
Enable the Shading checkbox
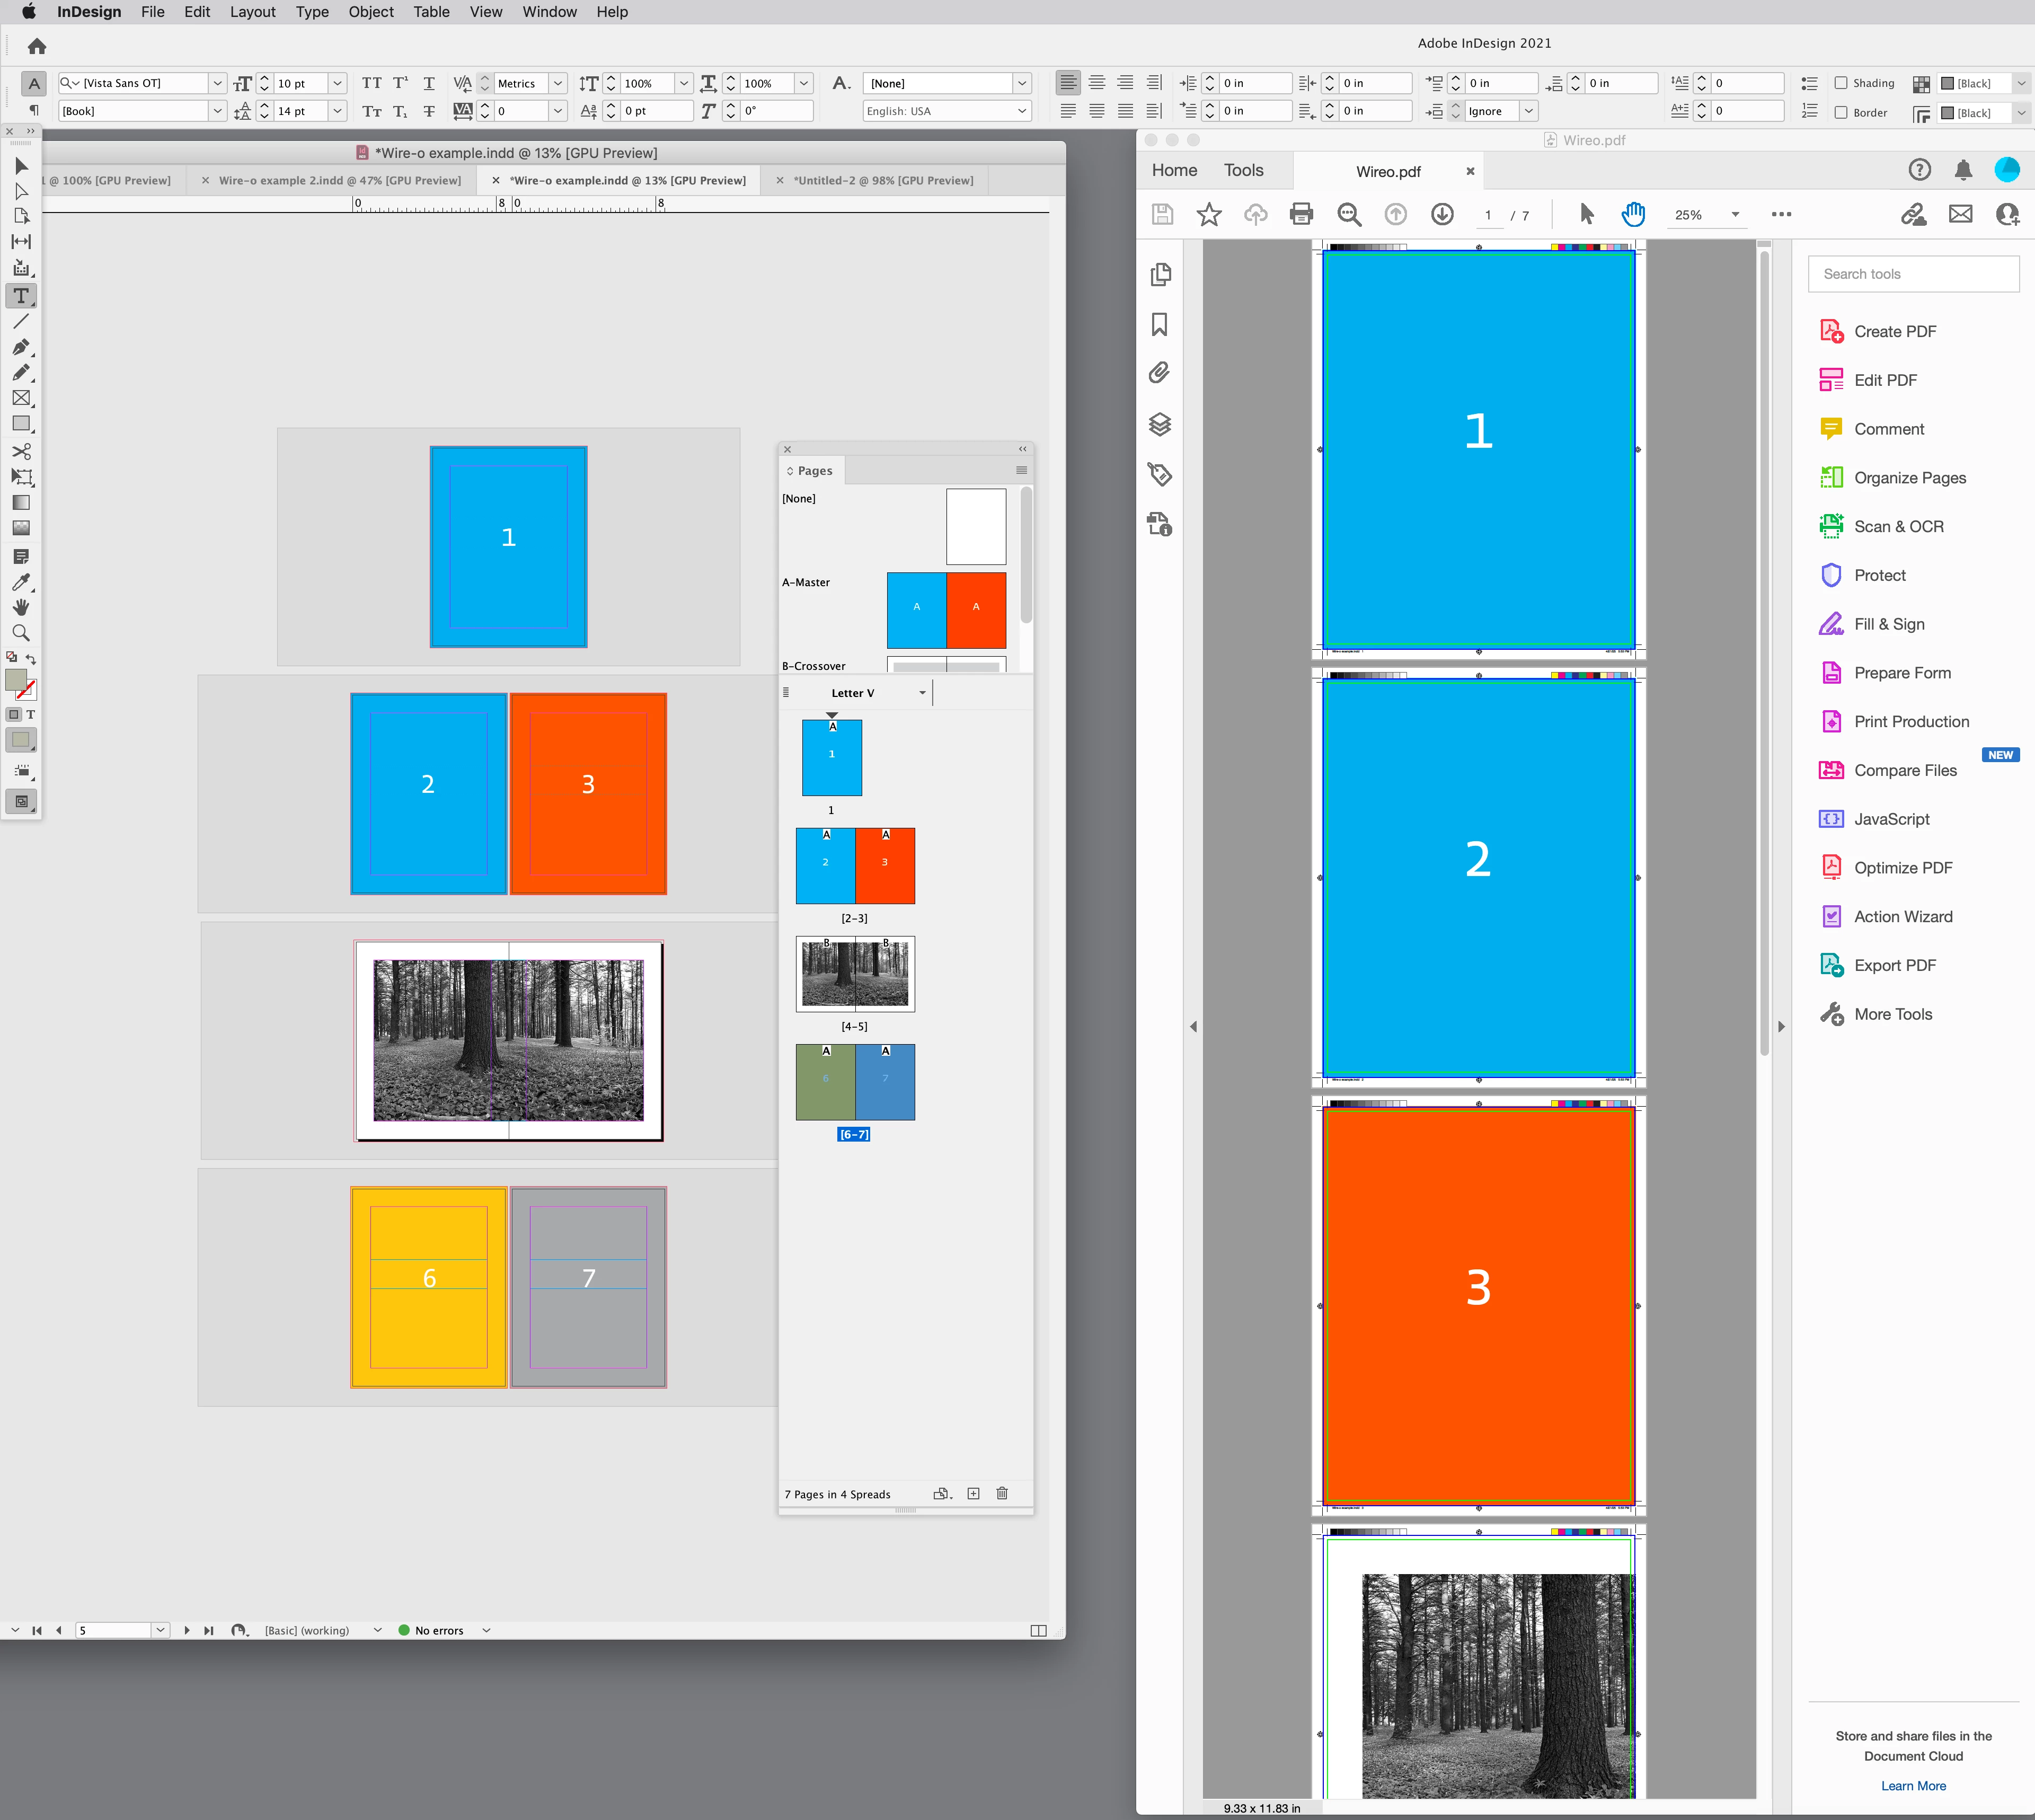[1841, 83]
